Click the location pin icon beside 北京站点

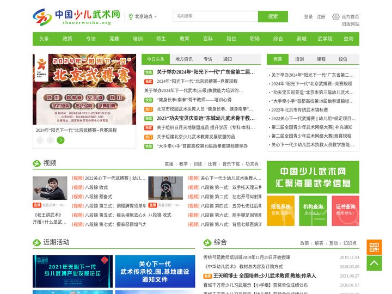131,17
